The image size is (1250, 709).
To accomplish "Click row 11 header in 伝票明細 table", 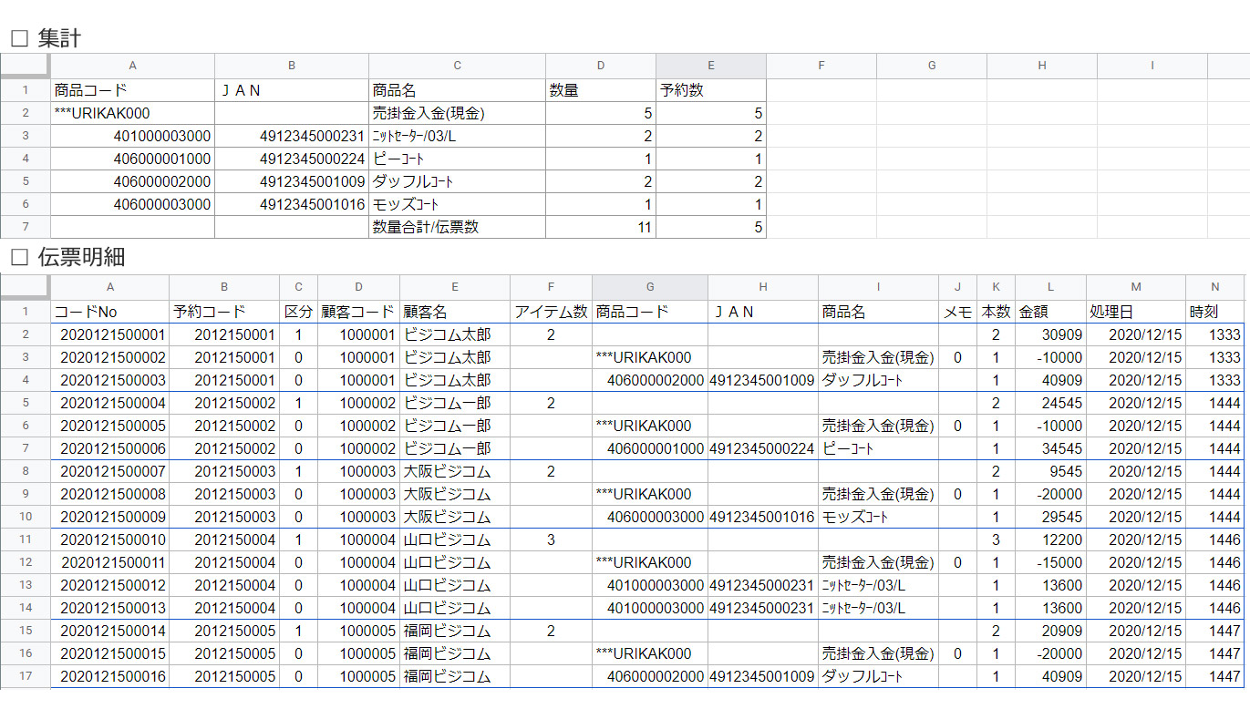I will pos(26,539).
